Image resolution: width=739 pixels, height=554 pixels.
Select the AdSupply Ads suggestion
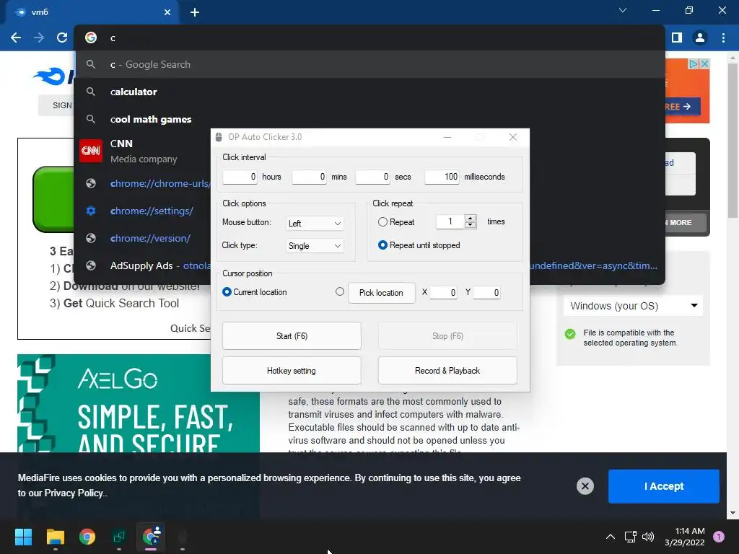coord(144,265)
